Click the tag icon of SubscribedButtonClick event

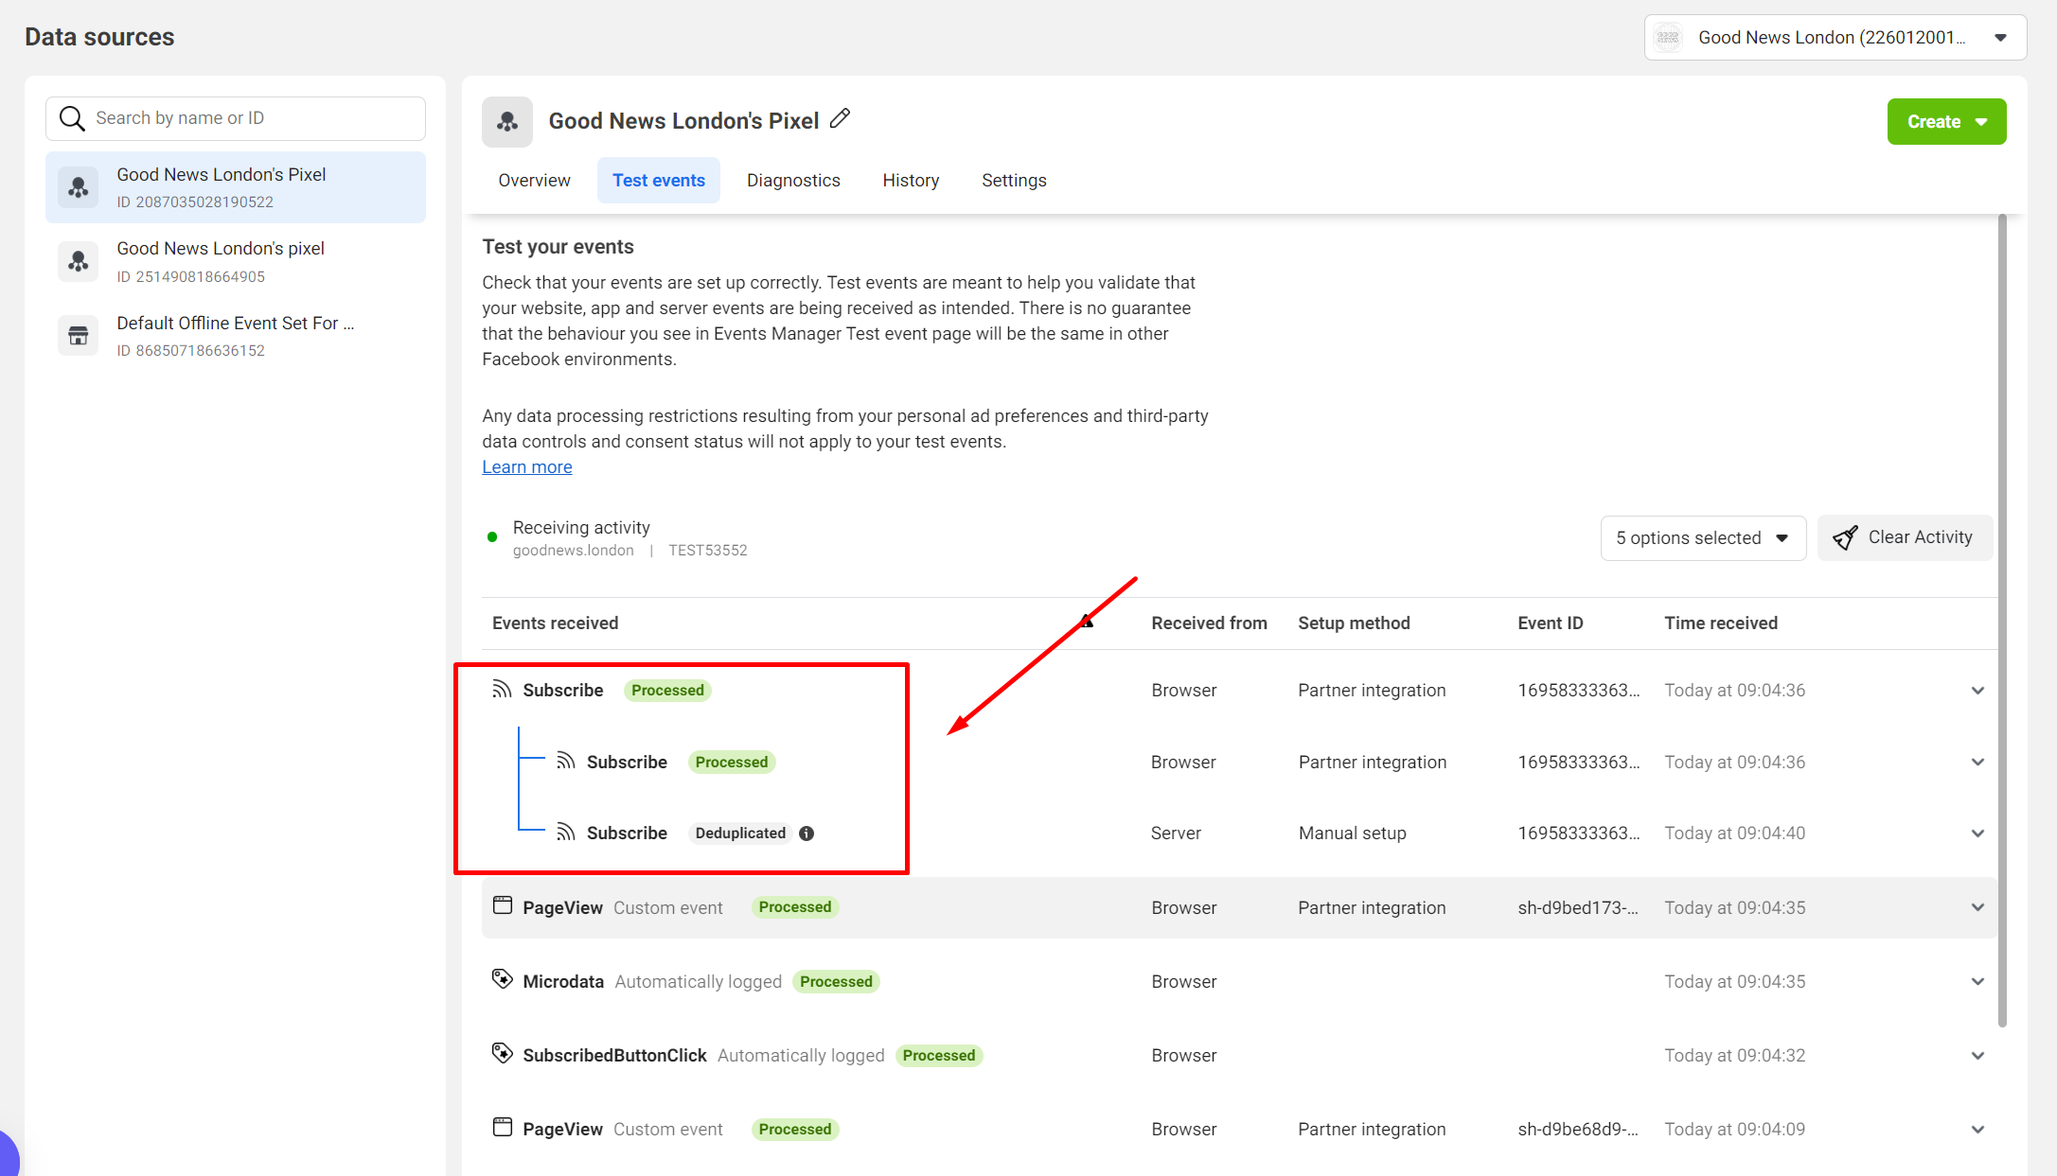point(503,1053)
